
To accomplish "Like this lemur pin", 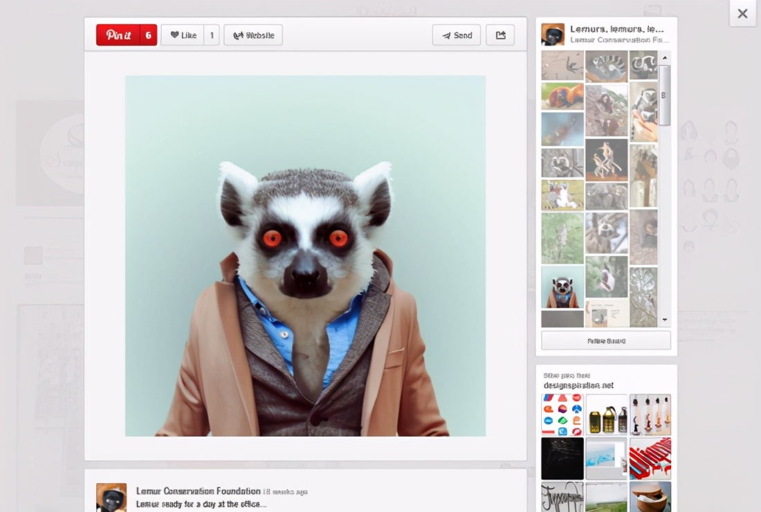I will coord(183,35).
